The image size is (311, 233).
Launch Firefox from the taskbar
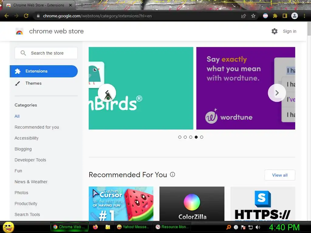coord(95,227)
